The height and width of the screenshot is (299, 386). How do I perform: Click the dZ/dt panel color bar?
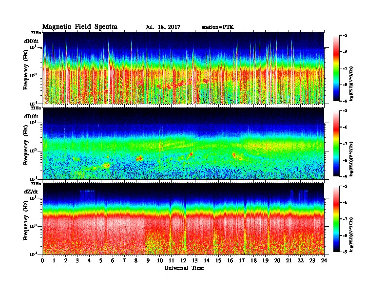click(x=336, y=218)
